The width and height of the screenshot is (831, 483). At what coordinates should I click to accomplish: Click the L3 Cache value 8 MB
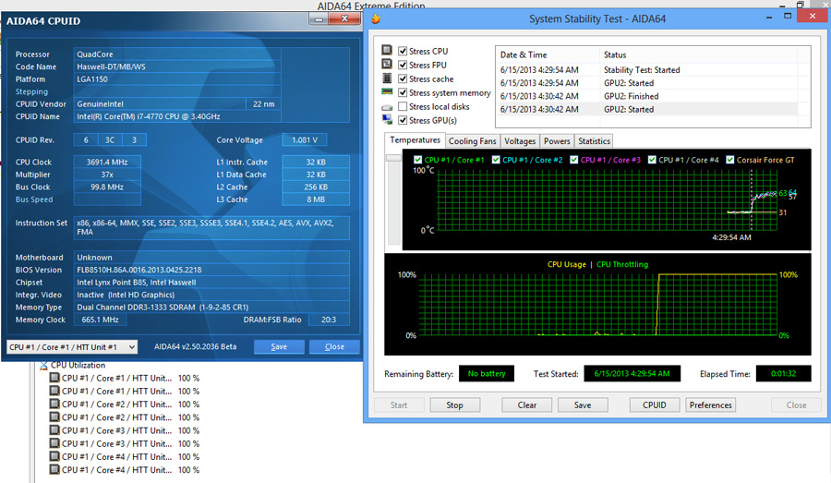[x=316, y=199]
